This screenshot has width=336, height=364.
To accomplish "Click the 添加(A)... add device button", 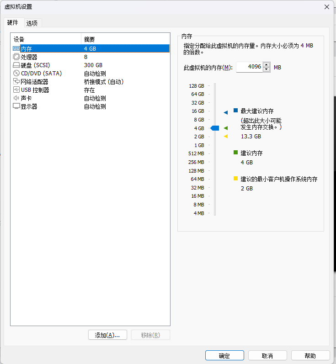I will click(107, 335).
